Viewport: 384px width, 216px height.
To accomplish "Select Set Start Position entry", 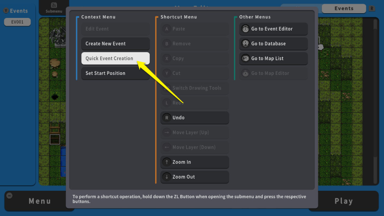I will pos(116,73).
